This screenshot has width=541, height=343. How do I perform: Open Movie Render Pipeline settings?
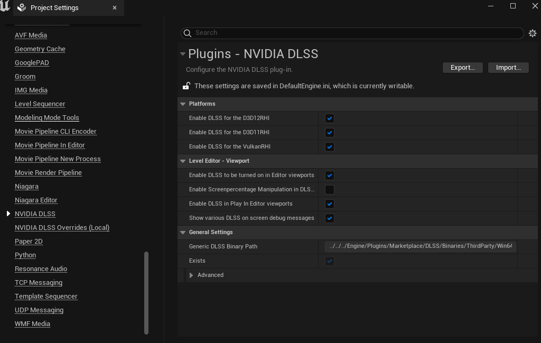click(x=48, y=173)
